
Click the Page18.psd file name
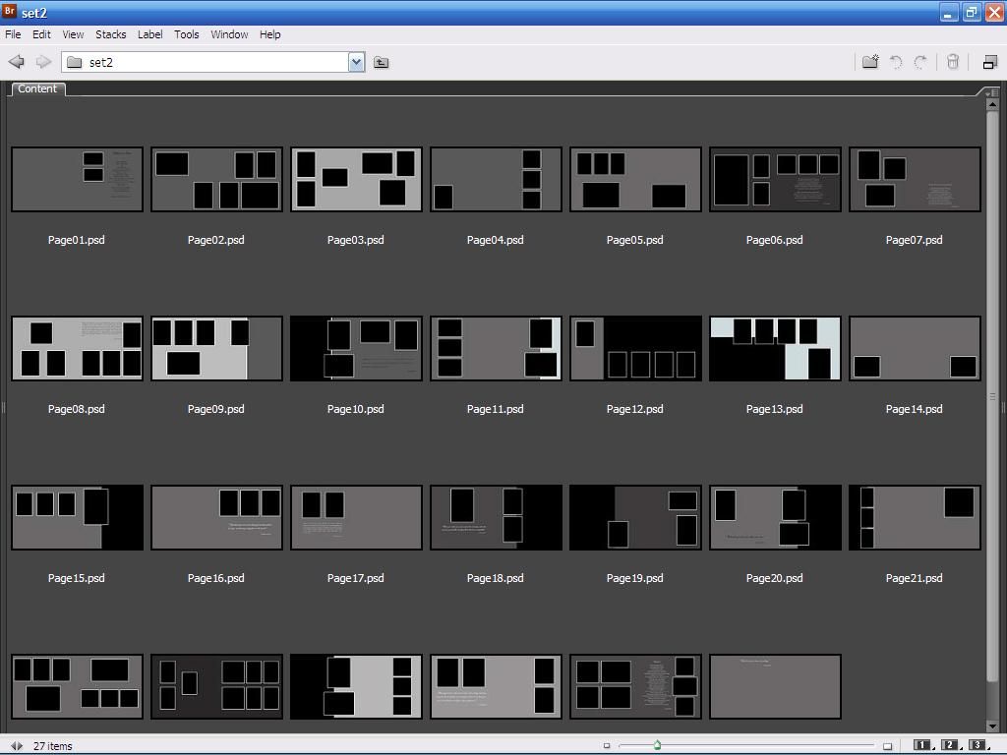pyautogui.click(x=496, y=578)
